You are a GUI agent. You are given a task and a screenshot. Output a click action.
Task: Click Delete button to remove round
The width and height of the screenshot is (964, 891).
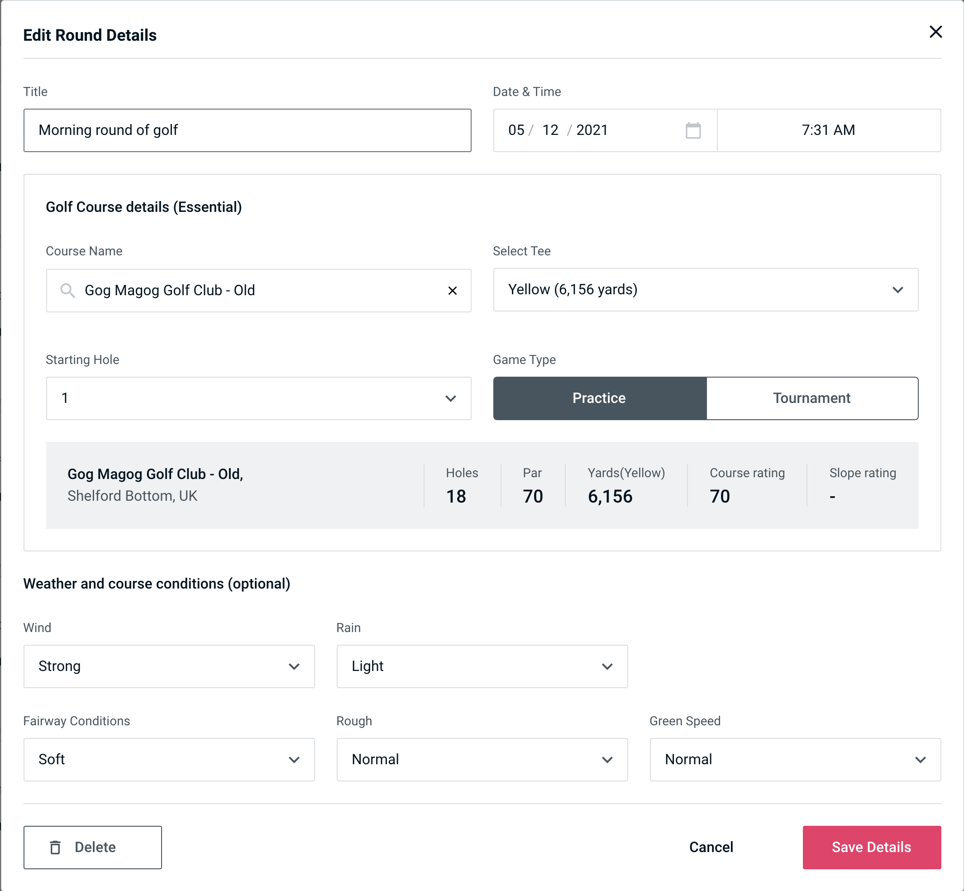point(93,848)
